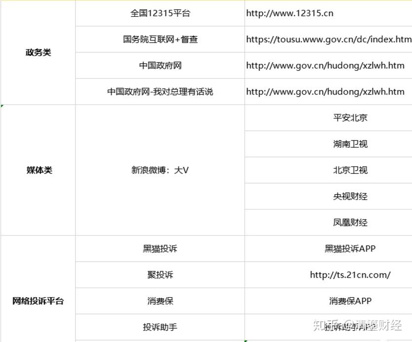Open the http://ts.21cn.com/ link
412x342 pixels.
(x=350, y=275)
